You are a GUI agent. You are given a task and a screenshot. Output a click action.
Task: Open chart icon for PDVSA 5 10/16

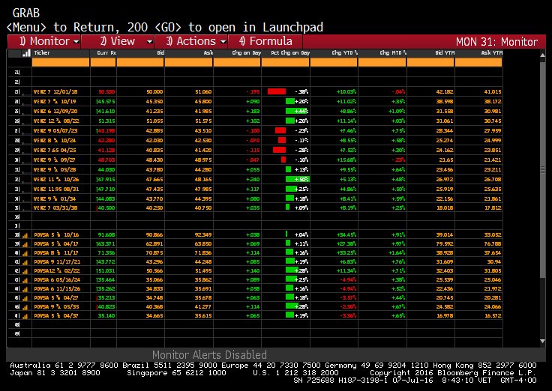[x=25, y=235]
